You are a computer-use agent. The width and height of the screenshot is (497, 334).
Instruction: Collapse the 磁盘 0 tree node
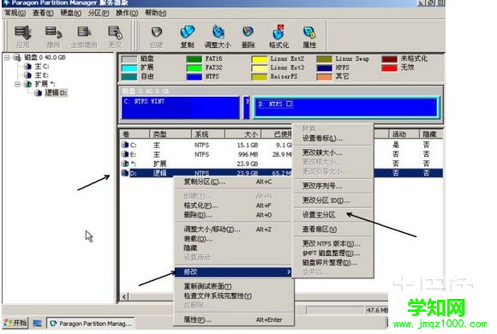(7, 57)
